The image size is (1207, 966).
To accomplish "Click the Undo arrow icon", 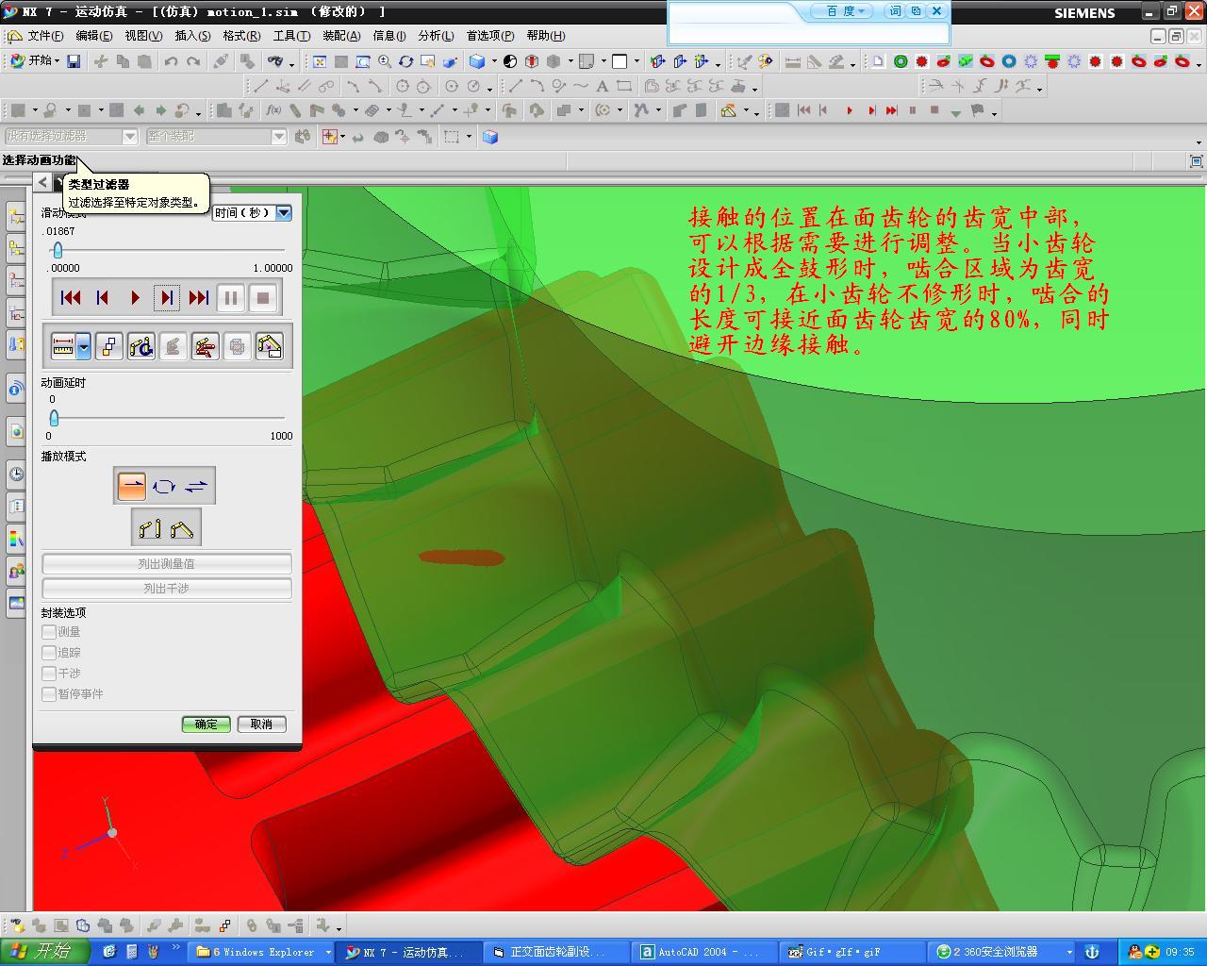I will (171, 61).
